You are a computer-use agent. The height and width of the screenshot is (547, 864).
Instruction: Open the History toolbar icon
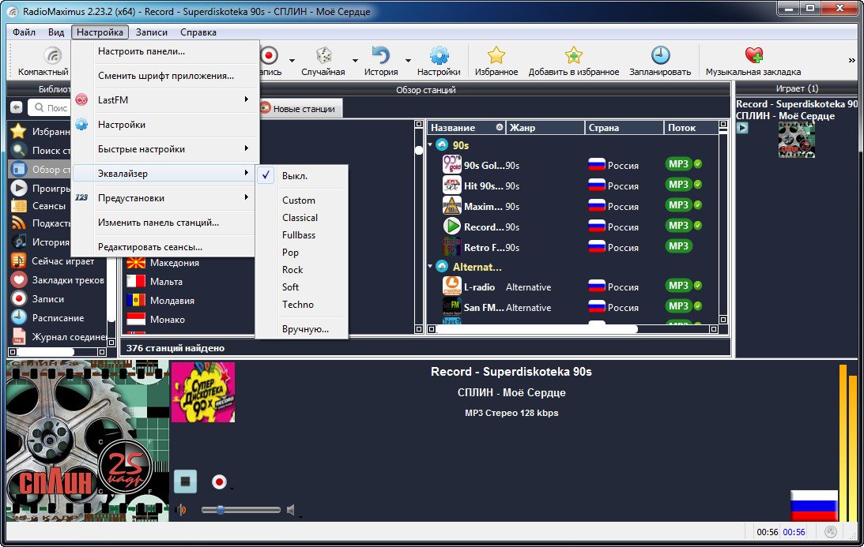pos(381,55)
